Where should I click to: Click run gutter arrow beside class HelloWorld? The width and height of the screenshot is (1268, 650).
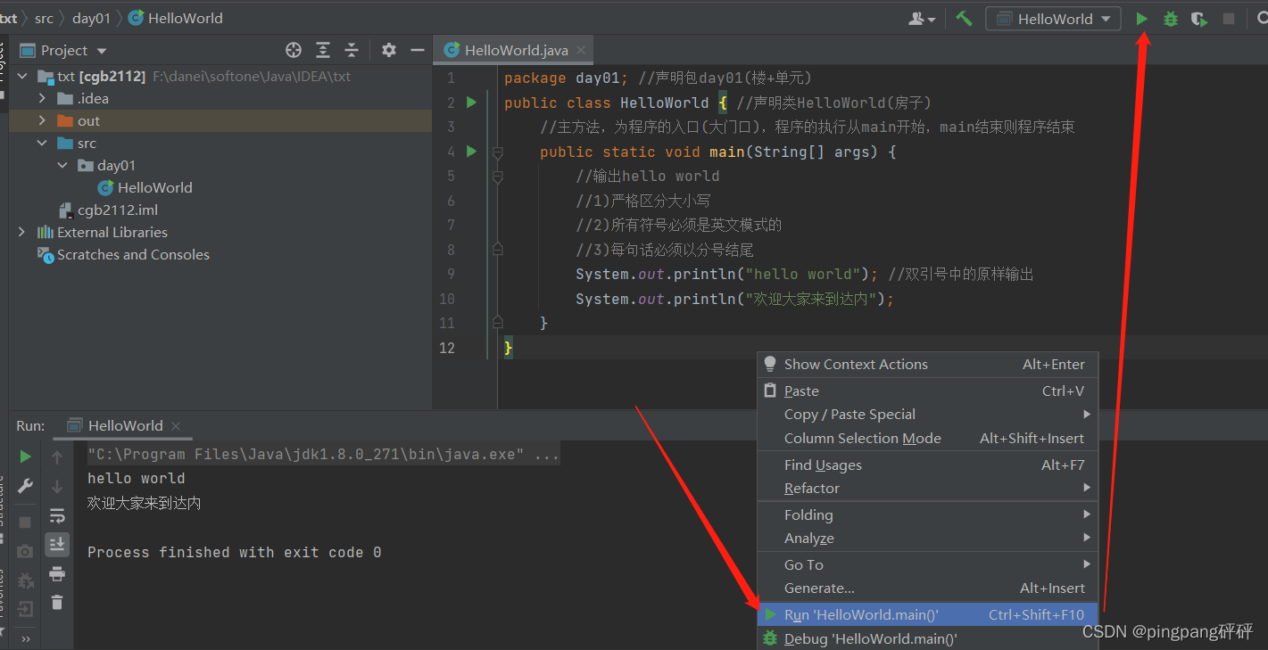pos(472,103)
